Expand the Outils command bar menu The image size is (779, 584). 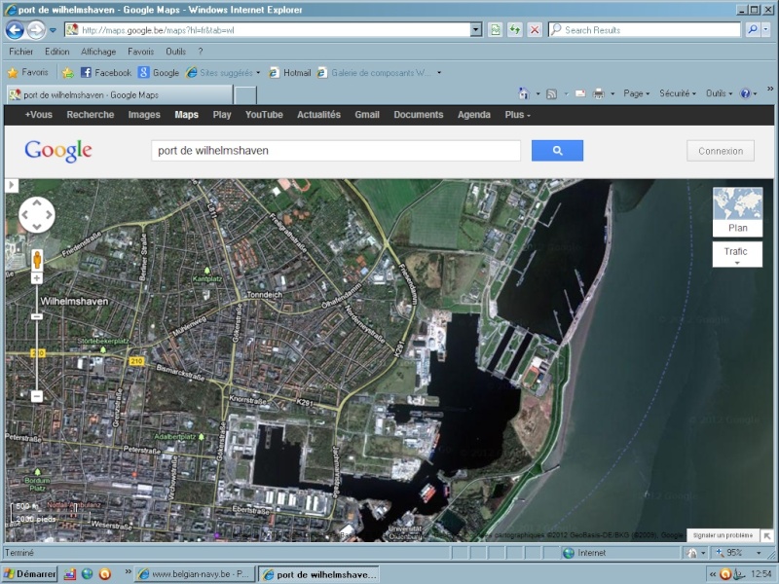pos(719,93)
